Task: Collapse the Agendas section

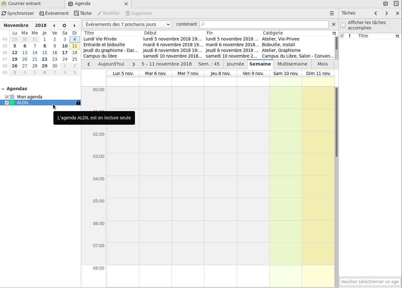Action: pos(3,89)
